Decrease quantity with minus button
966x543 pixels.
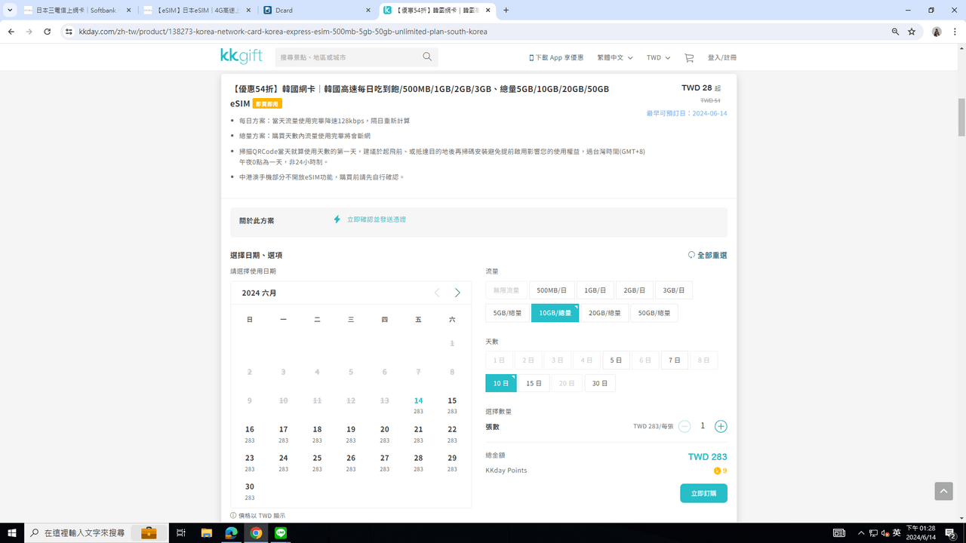[x=684, y=426]
